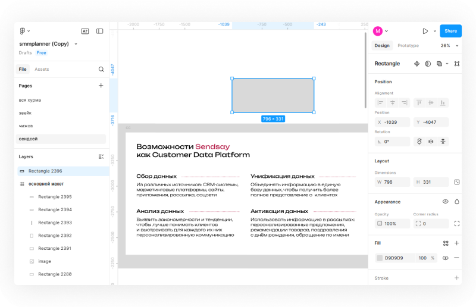Click the present play icon

click(425, 31)
